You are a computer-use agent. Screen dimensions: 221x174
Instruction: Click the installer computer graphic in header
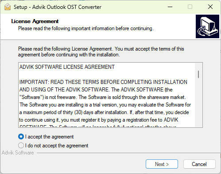207,26
